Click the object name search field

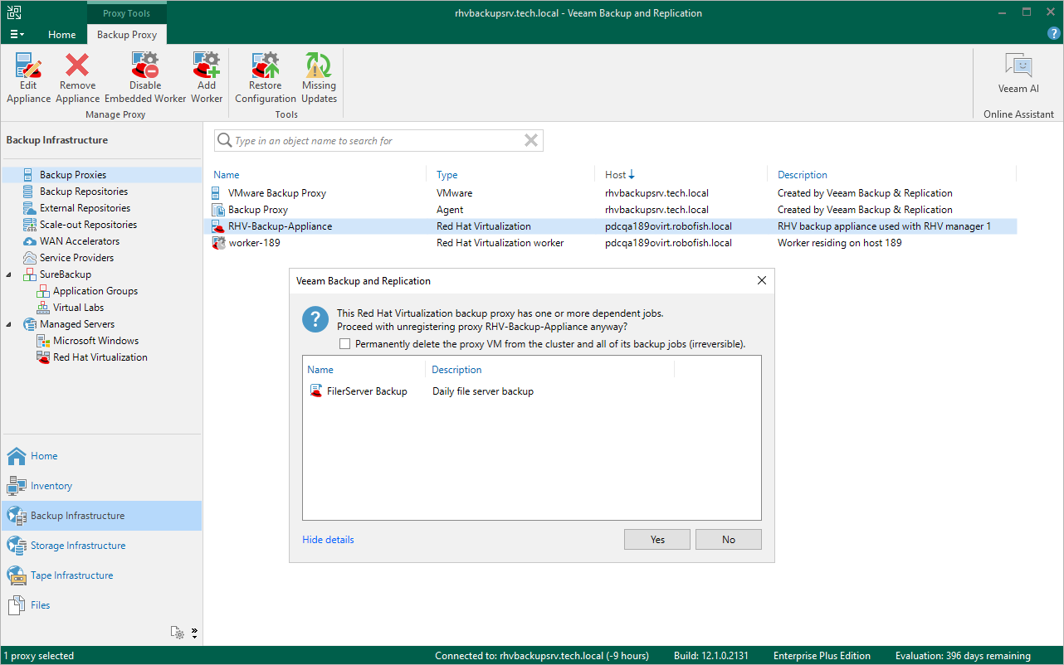coord(378,141)
